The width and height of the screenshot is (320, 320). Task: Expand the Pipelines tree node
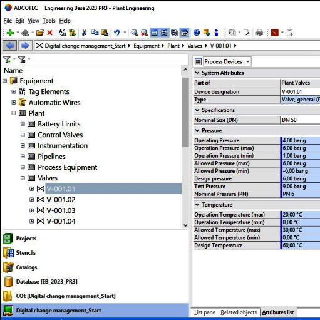(x=23, y=157)
